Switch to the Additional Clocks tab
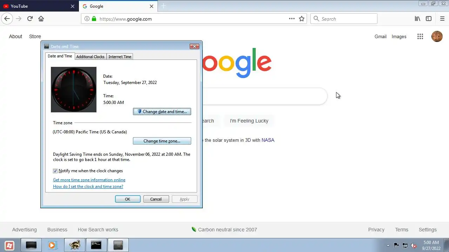The height and width of the screenshot is (252, 449). coord(90,57)
